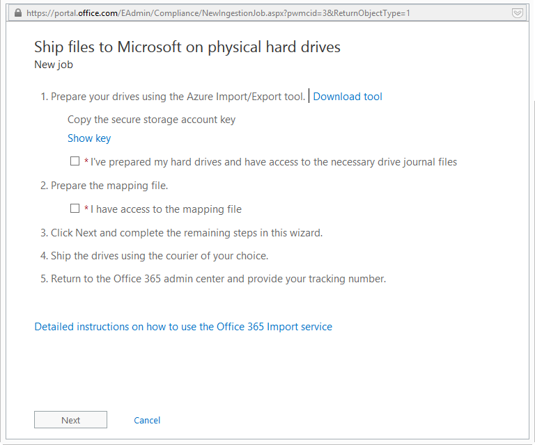
Task: Check the hard drives prepared checkbox
Action: (x=75, y=161)
